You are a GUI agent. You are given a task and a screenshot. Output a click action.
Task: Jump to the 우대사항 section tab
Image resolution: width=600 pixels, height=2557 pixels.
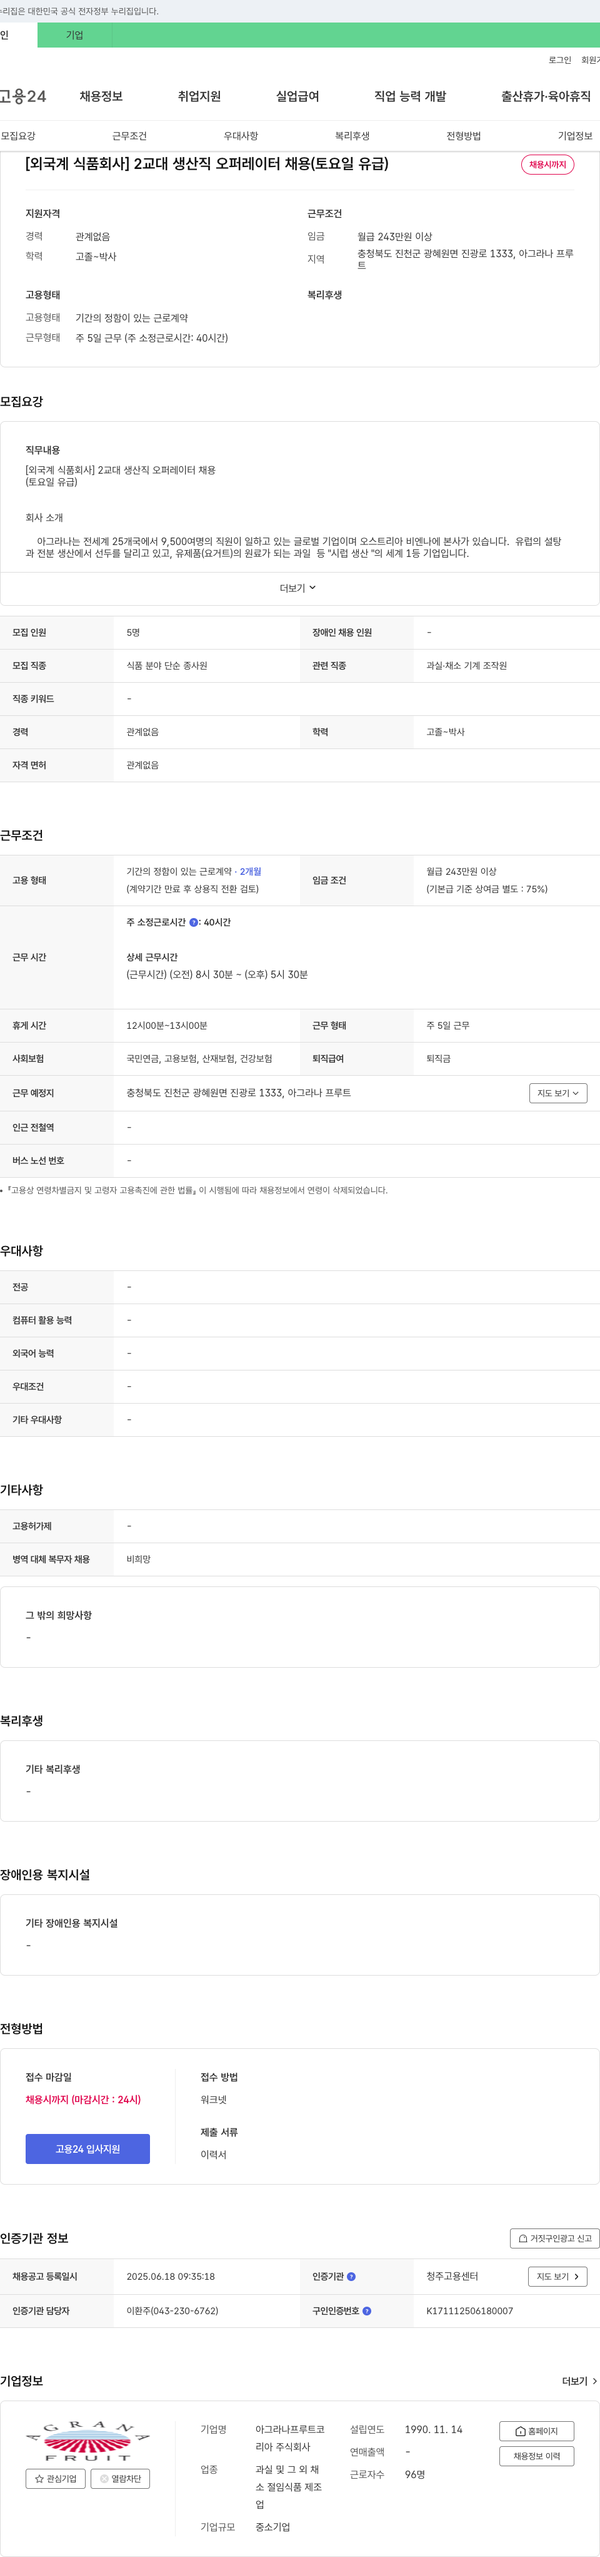pos(240,136)
